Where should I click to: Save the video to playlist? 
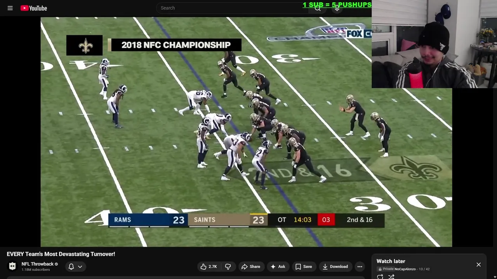coord(304,267)
